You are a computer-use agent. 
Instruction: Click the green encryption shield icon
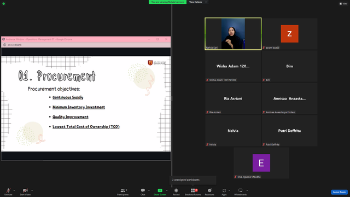coord(4,4)
